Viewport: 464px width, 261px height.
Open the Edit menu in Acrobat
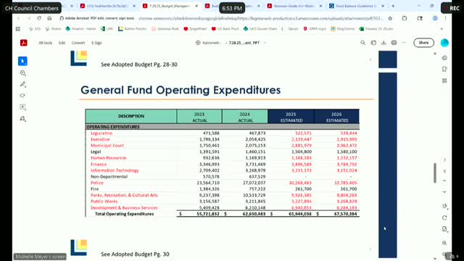62,43
